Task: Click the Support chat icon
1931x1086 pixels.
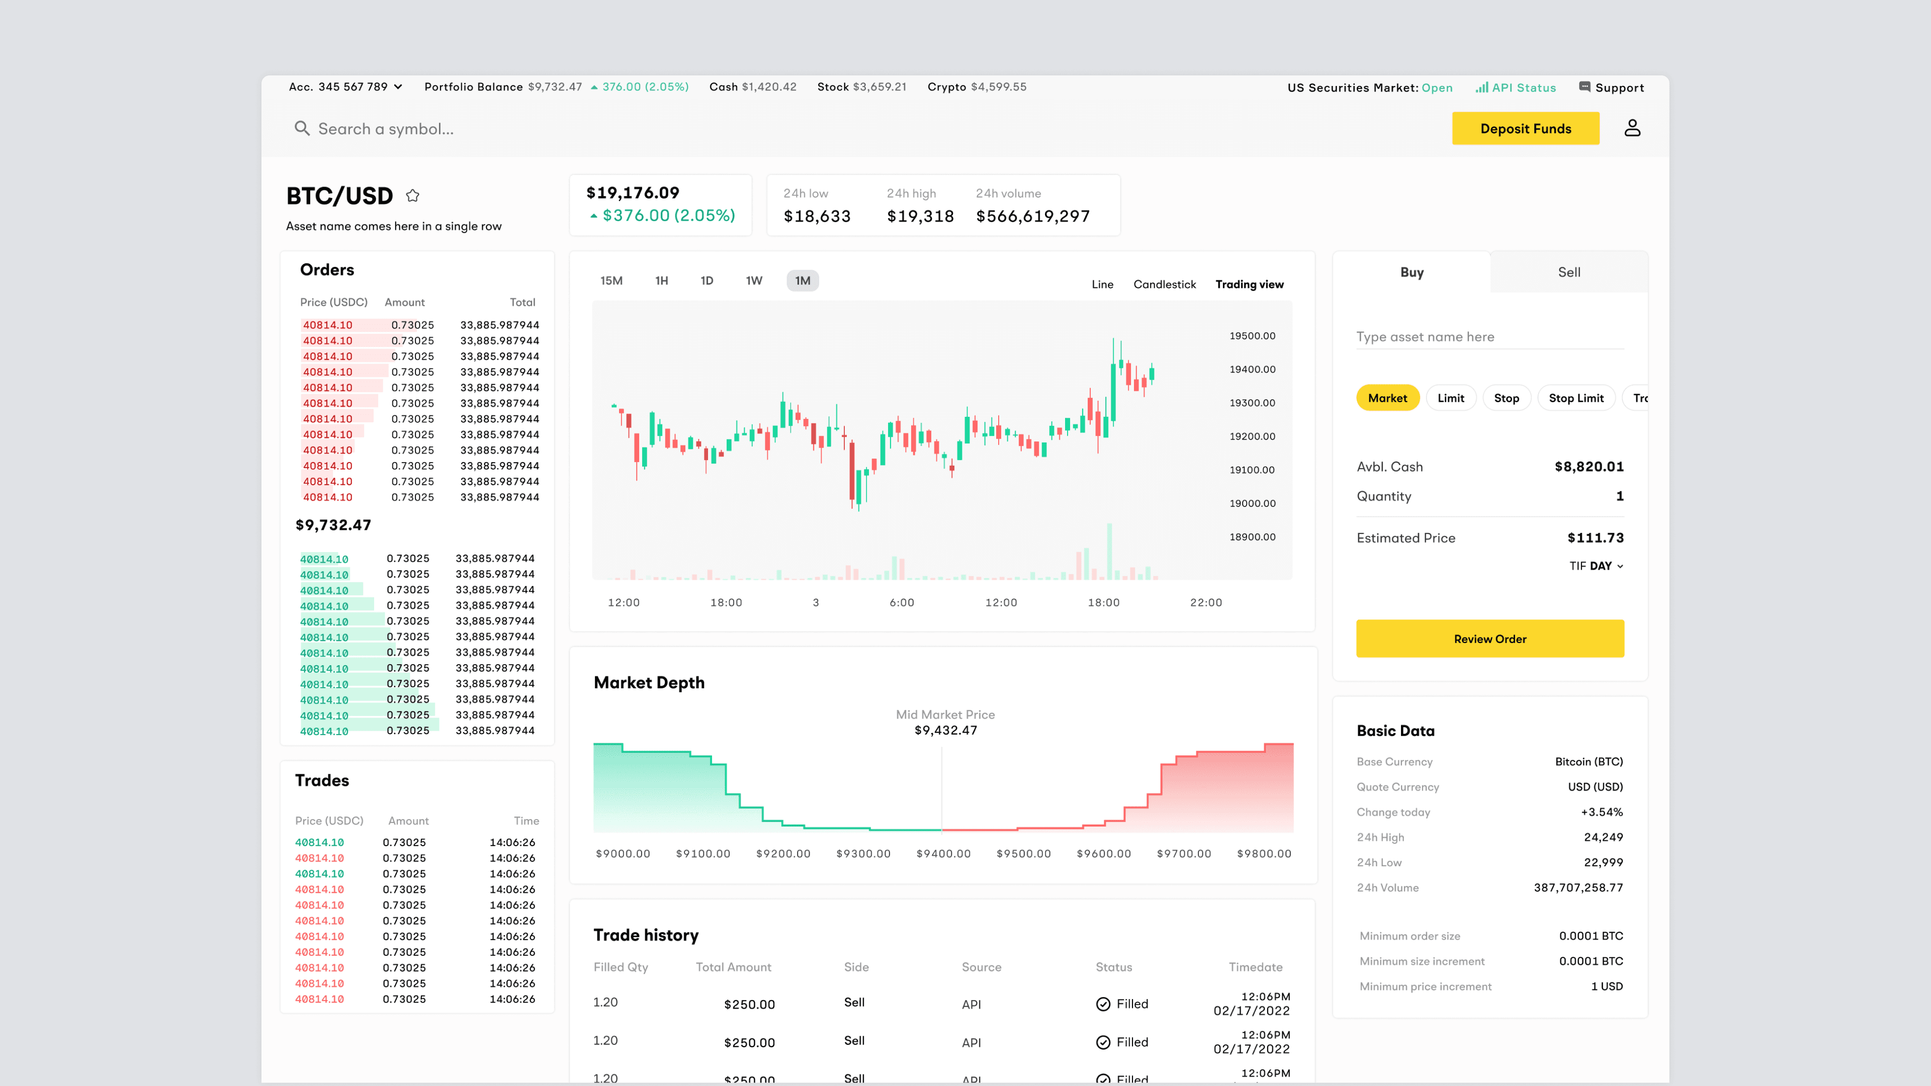Action: pos(1585,87)
